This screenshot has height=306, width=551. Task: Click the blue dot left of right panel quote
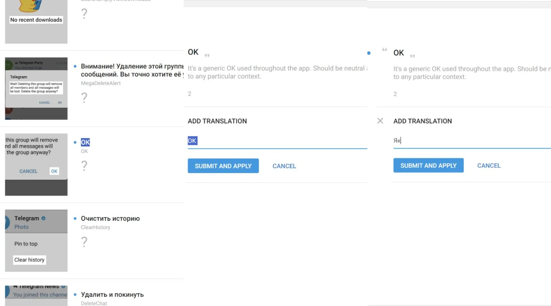[369, 53]
